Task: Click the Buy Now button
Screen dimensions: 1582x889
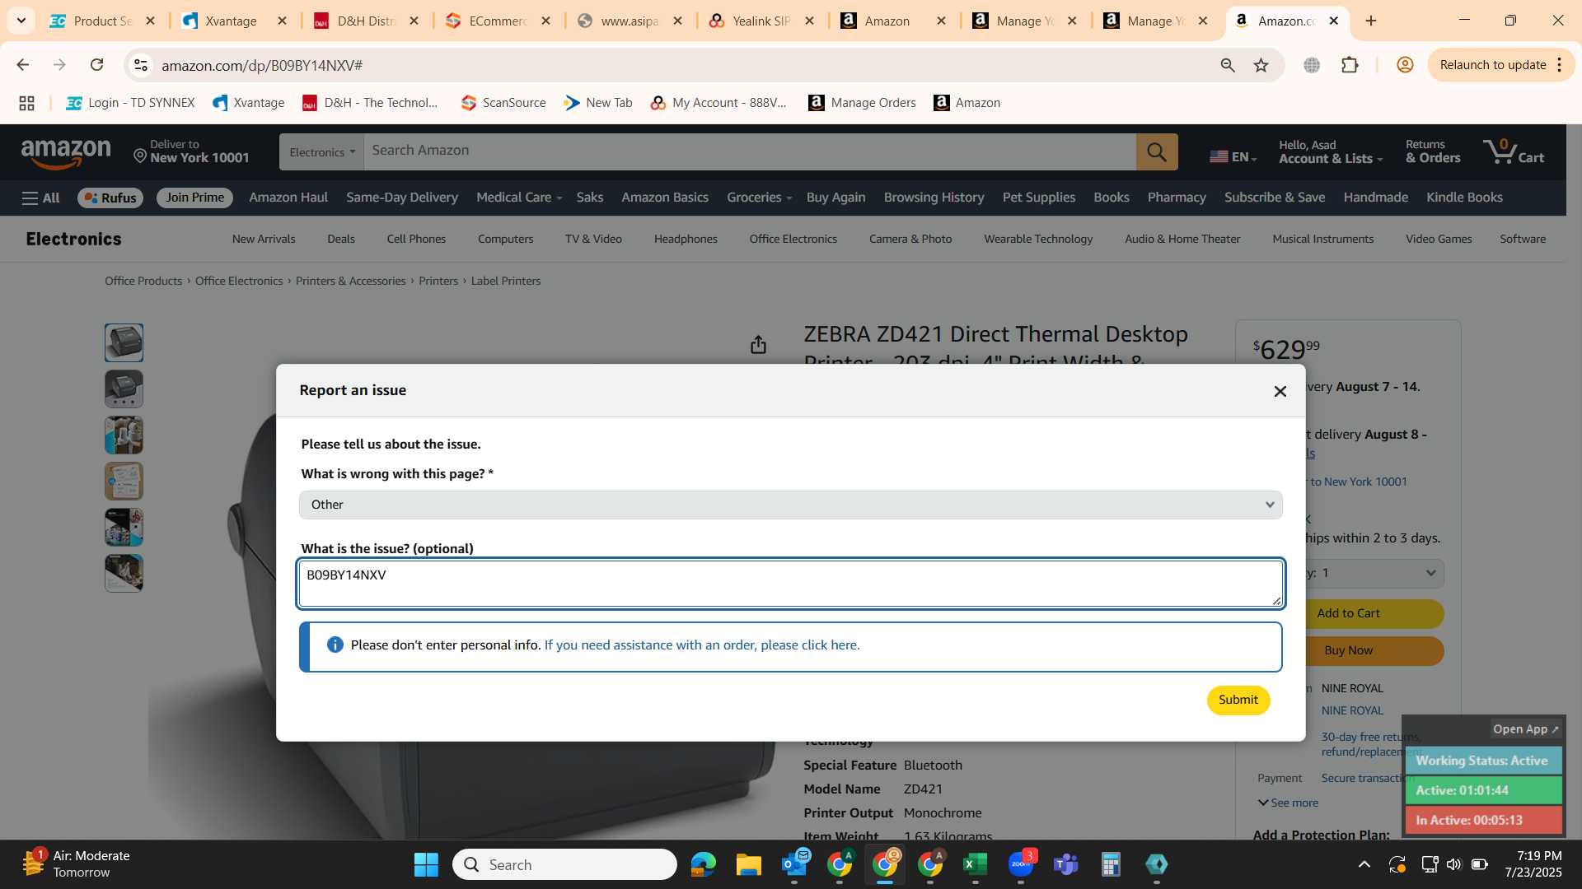Action: [1374, 651]
